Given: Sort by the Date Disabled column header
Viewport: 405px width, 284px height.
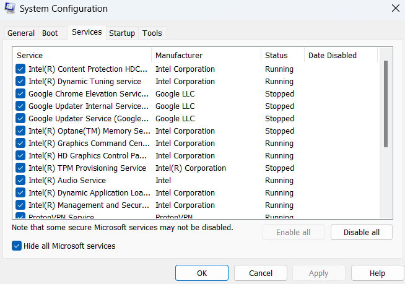Looking at the screenshot, I should pyautogui.click(x=341, y=55).
